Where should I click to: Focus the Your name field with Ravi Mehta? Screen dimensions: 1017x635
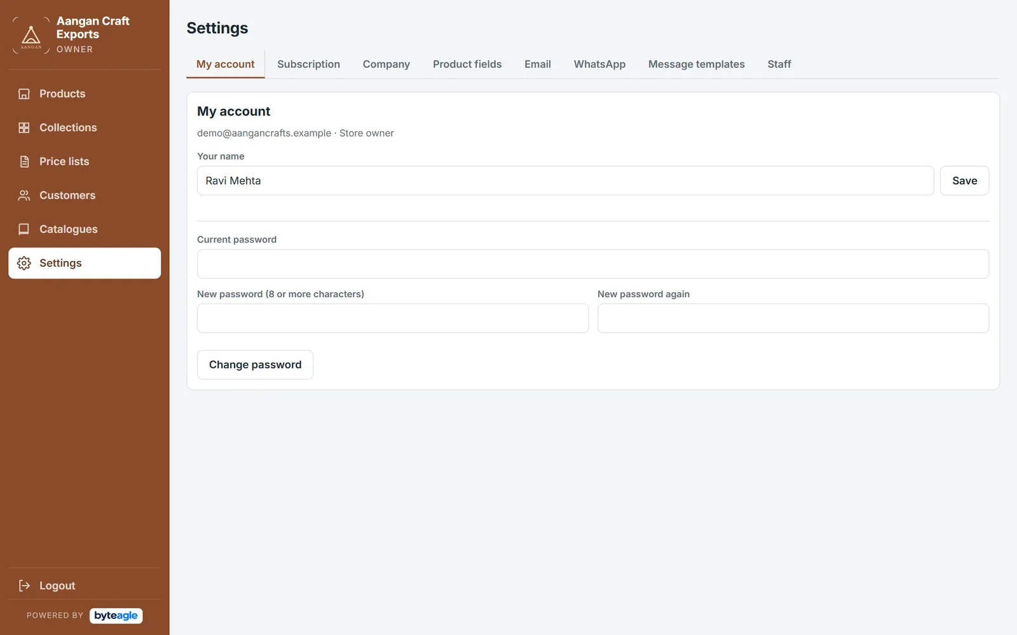[x=565, y=181]
